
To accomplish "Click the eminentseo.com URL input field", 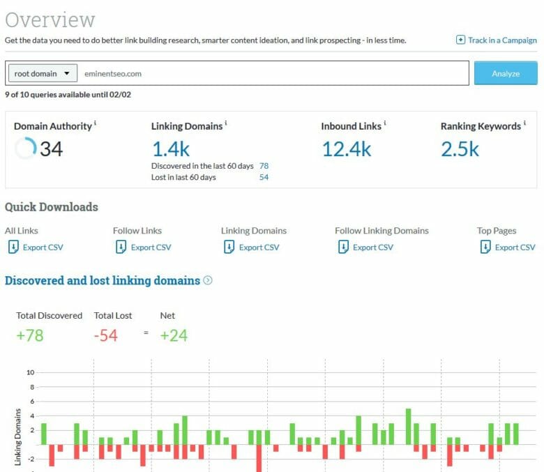I will click(x=272, y=73).
